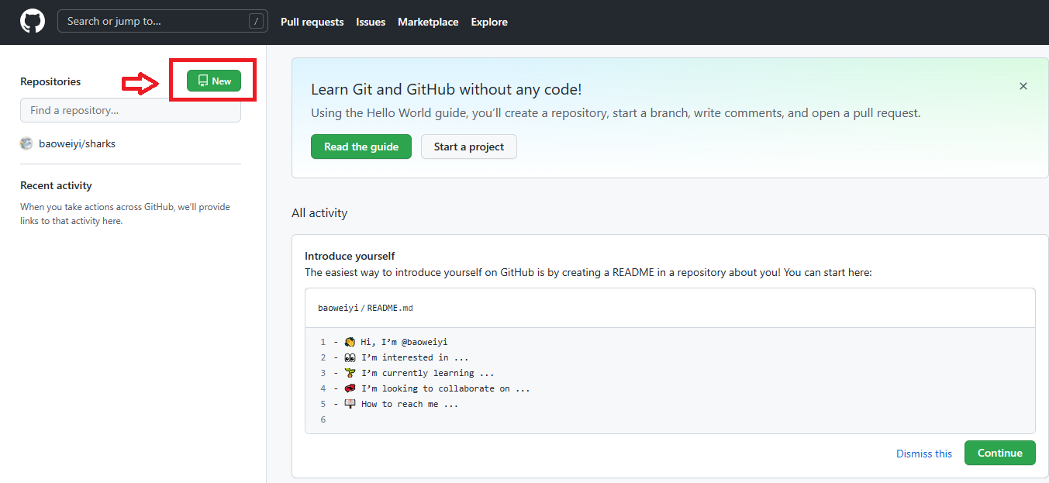Click README line 'I'm currently learning ...'
This screenshot has height=483, width=1049.
(427, 373)
